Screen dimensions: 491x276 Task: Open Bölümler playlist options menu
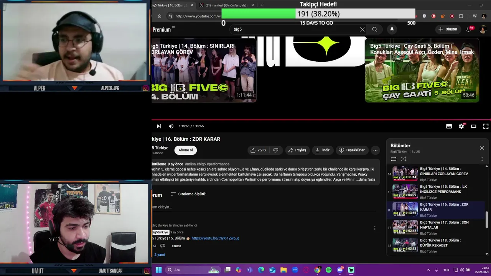(482, 159)
